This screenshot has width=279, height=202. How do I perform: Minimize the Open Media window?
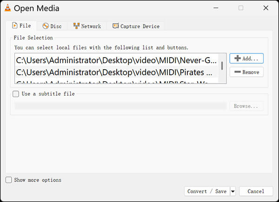click(216, 8)
